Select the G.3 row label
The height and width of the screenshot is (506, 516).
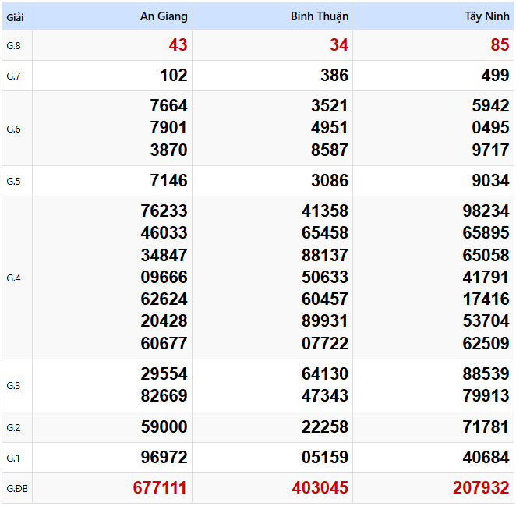point(13,385)
